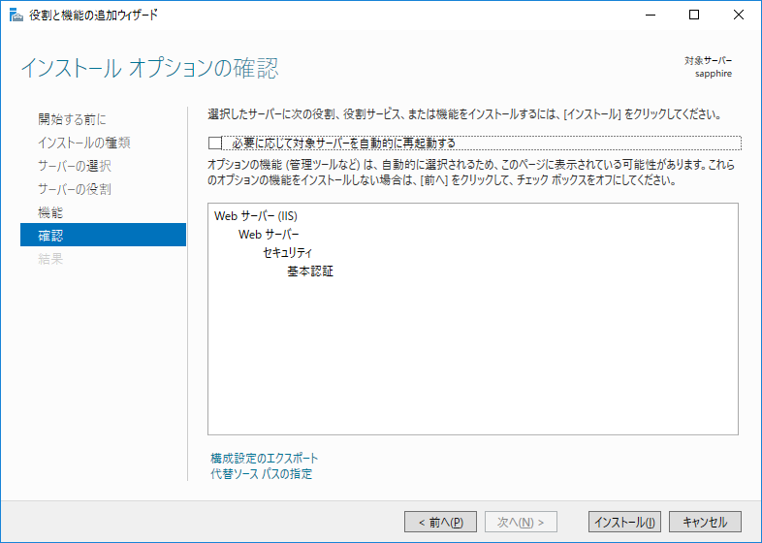Click the キャンセル button
The width and height of the screenshot is (762, 543).
pyautogui.click(x=705, y=522)
